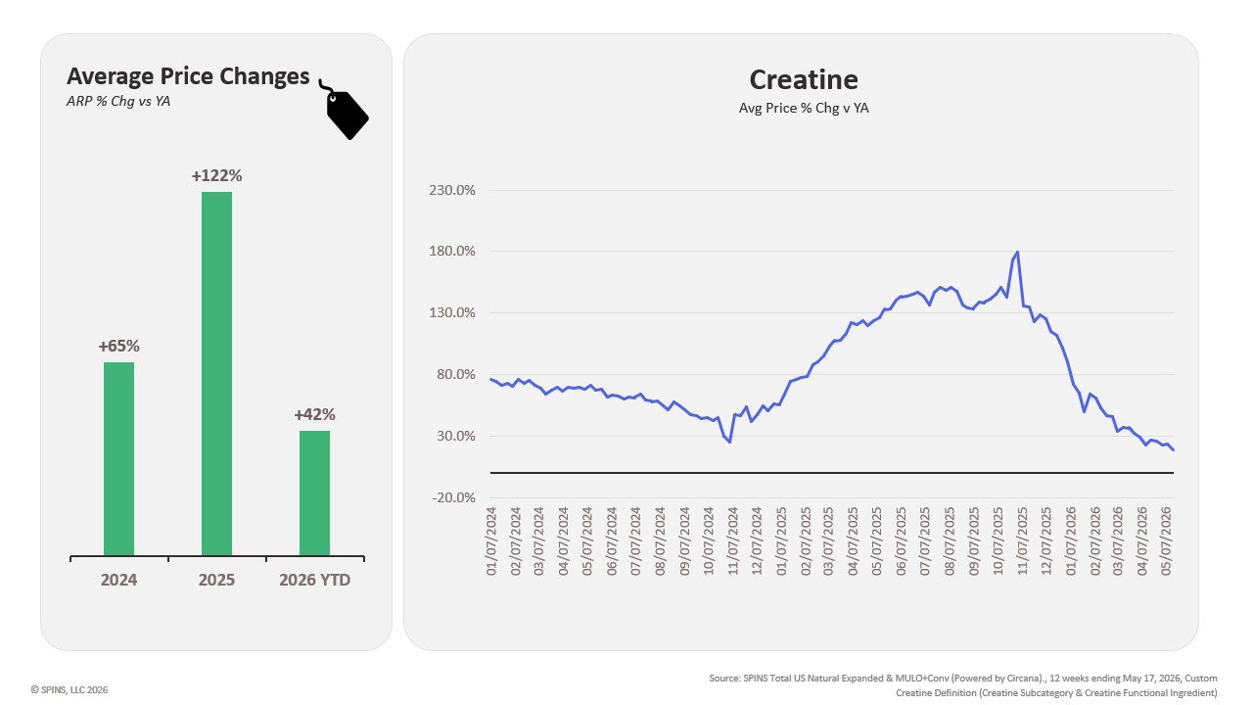Viewport: 1253px width, 705px height.
Task: Click the black price tag icon
Action: 344,110
